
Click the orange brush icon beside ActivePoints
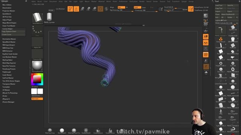coord(191,9)
